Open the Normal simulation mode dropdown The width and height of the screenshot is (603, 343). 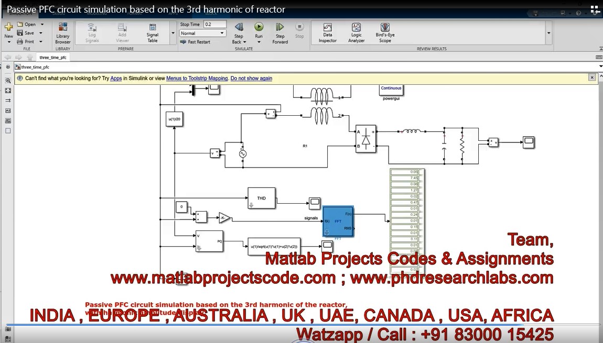pyautogui.click(x=203, y=34)
